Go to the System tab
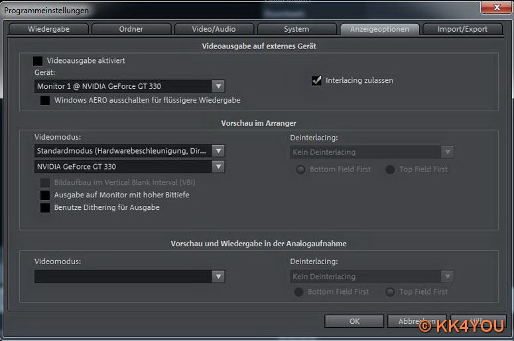 click(296, 29)
